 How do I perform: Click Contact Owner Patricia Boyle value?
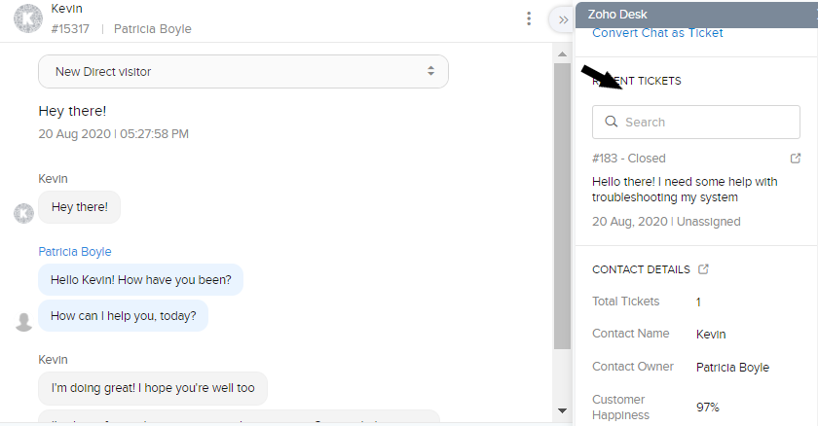click(x=732, y=367)
